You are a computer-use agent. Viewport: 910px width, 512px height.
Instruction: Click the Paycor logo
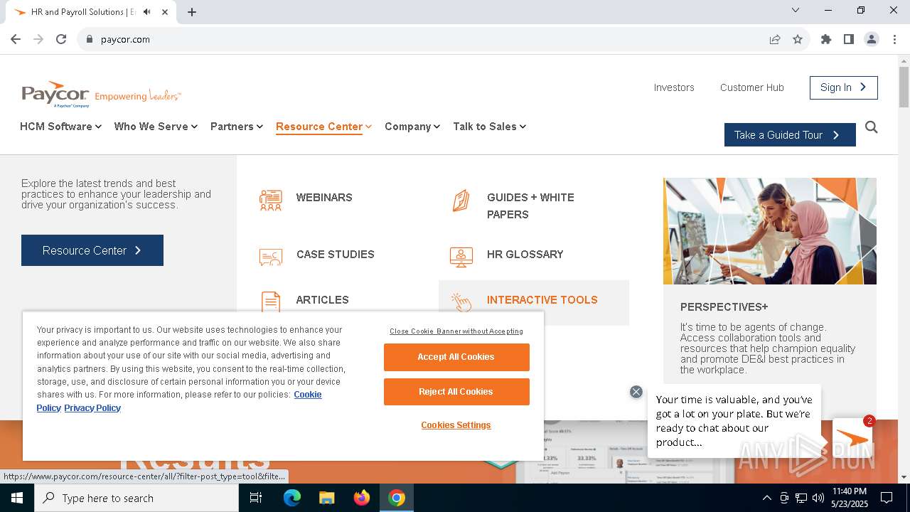[101, 95]
